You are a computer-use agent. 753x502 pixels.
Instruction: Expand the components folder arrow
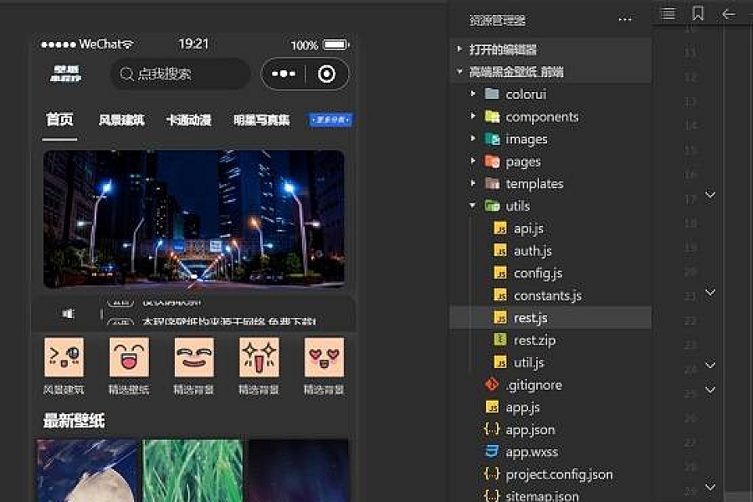coord(473,116)
